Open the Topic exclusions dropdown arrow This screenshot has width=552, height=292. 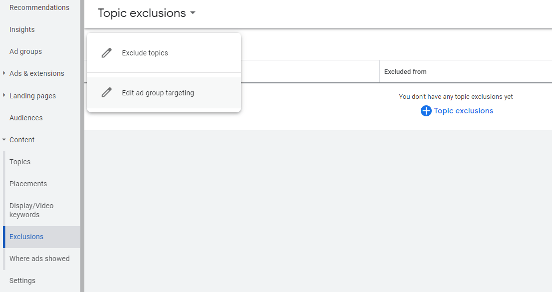(193, 13)
